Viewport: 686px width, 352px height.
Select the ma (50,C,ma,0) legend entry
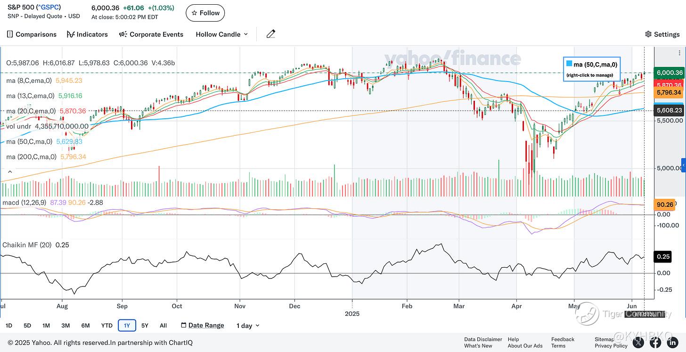29,141
